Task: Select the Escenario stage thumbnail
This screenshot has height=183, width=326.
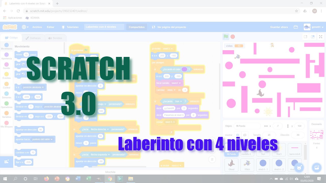Action: pyautogui.click(x=317, y=135)
